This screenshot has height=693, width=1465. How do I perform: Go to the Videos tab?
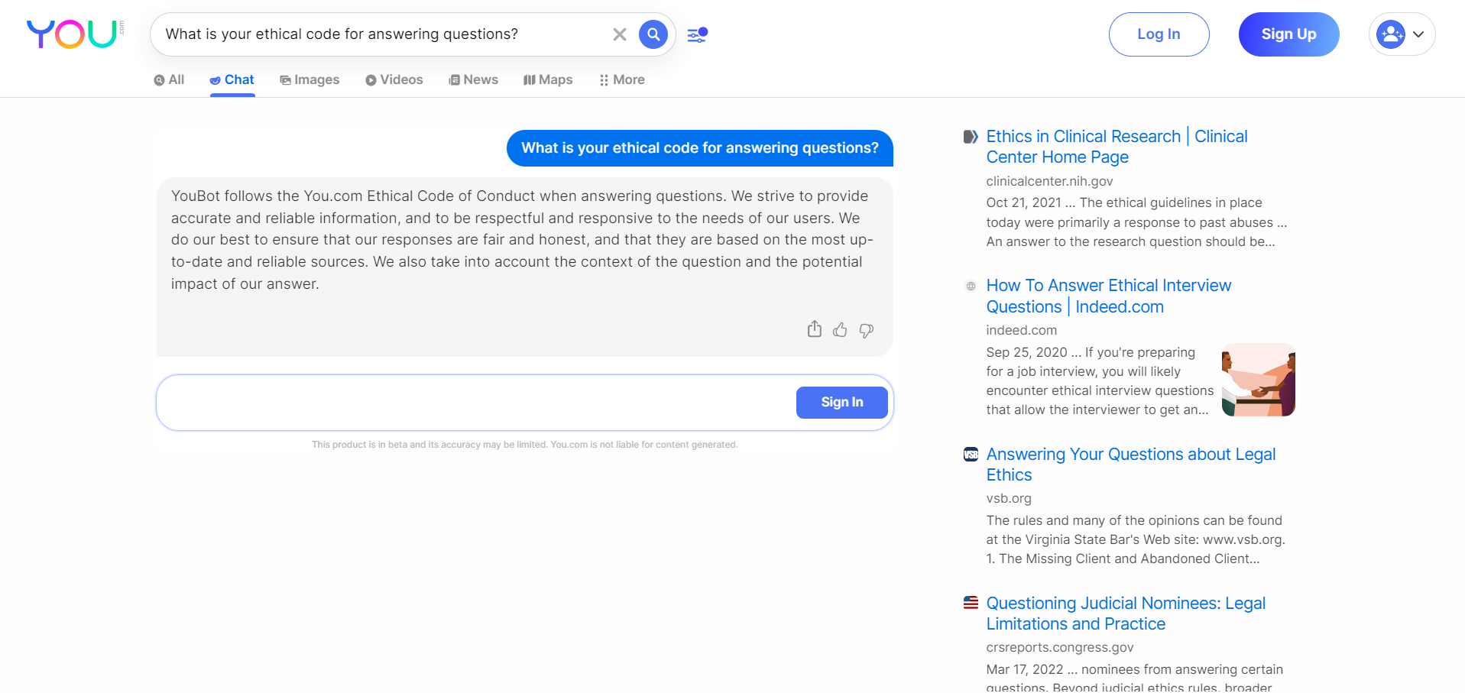click(x=394, y=79)
